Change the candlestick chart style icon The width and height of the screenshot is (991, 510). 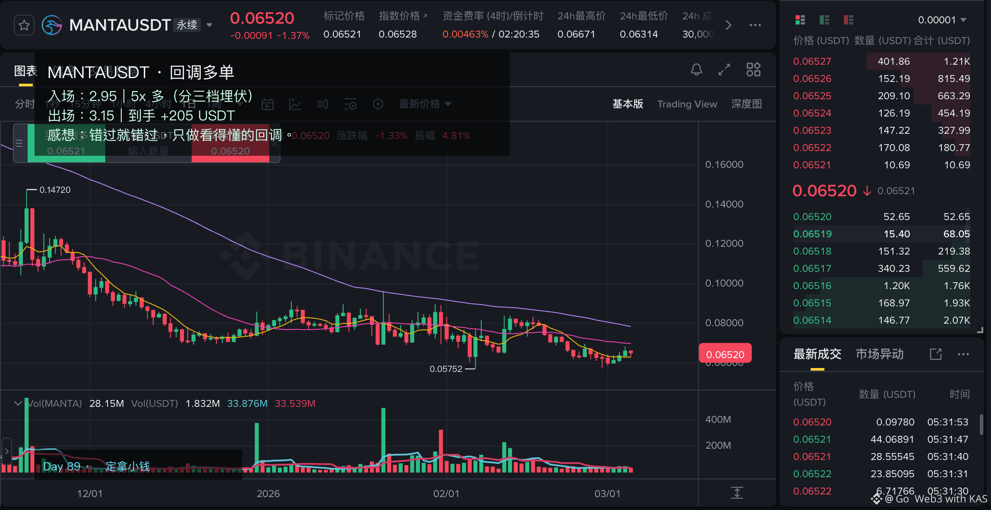click(323, 104)
